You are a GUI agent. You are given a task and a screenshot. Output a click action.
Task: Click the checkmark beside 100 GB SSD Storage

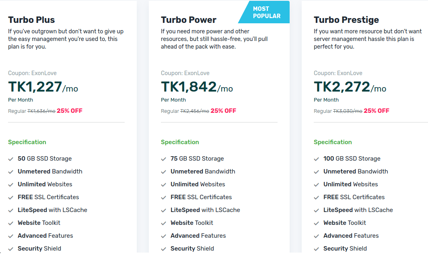click(x=317, y=159)
